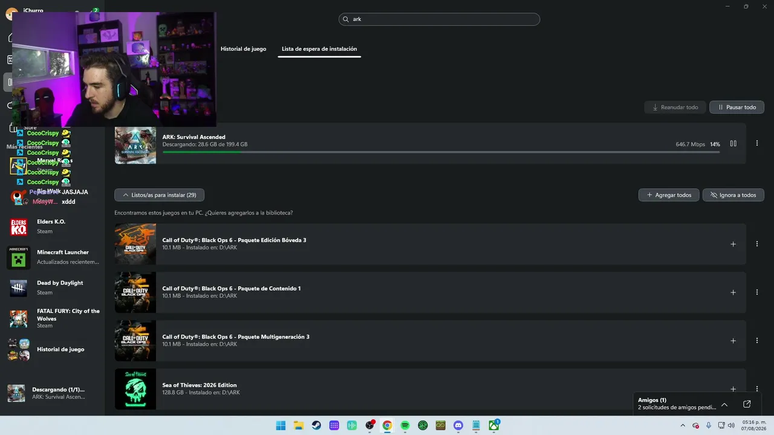This screenshot has width=774, height=435.
Task: Click the microphone icon in system tray
Action: pyautogui.click(x=709, y=425)
